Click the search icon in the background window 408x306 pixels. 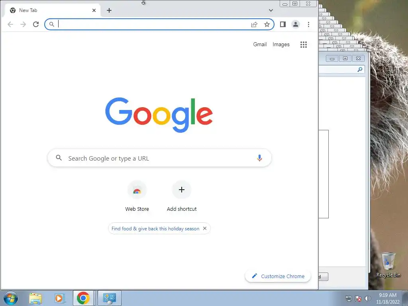pos(360,69)
